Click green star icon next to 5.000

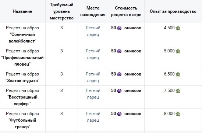(178, 51)
